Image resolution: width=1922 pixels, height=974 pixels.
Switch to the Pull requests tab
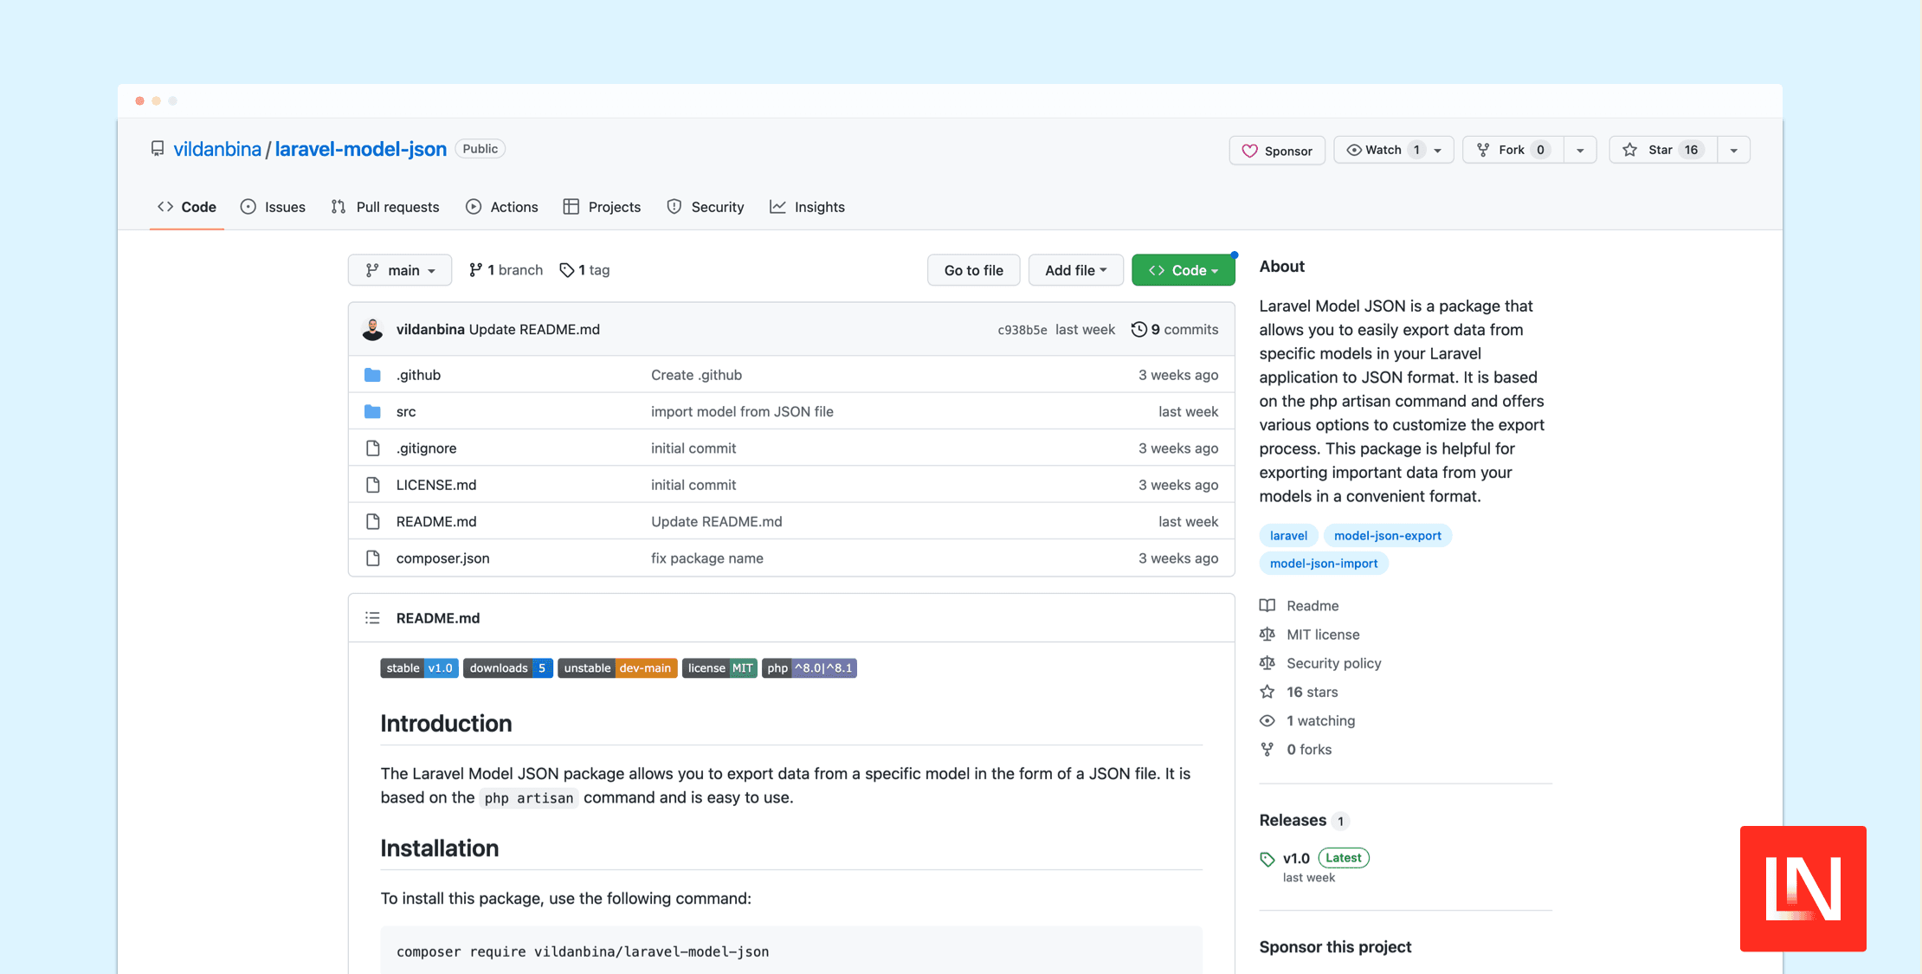385,207
